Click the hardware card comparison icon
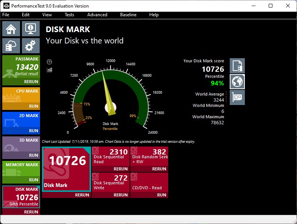Viewport: 297px width, 224px height. coord(237,97)
